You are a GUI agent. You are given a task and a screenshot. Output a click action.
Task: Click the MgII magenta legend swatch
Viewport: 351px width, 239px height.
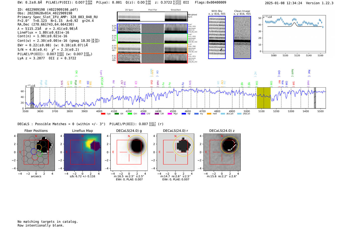[x=170, y=114]
